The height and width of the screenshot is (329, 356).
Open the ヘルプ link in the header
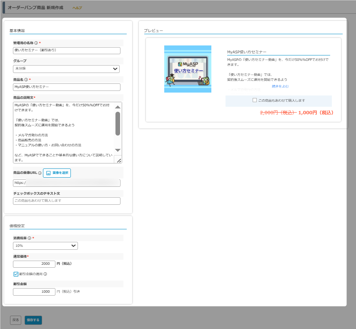point(77,8)
